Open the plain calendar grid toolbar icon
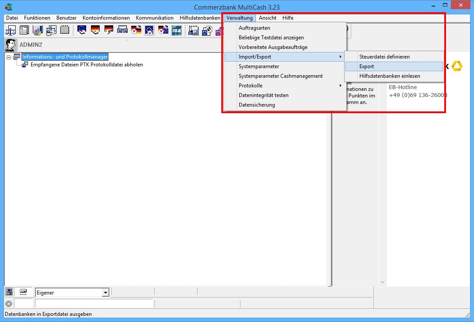474x322 pixels. 65,30
